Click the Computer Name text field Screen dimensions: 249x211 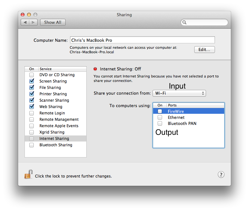point(142,40)
